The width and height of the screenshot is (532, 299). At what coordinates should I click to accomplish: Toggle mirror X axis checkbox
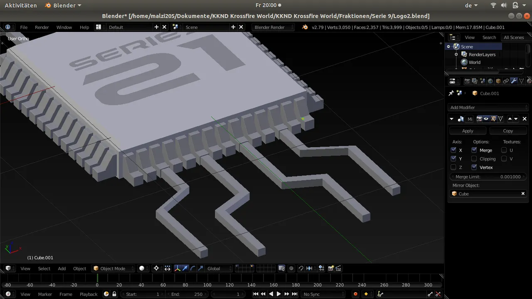pos(453,150)
